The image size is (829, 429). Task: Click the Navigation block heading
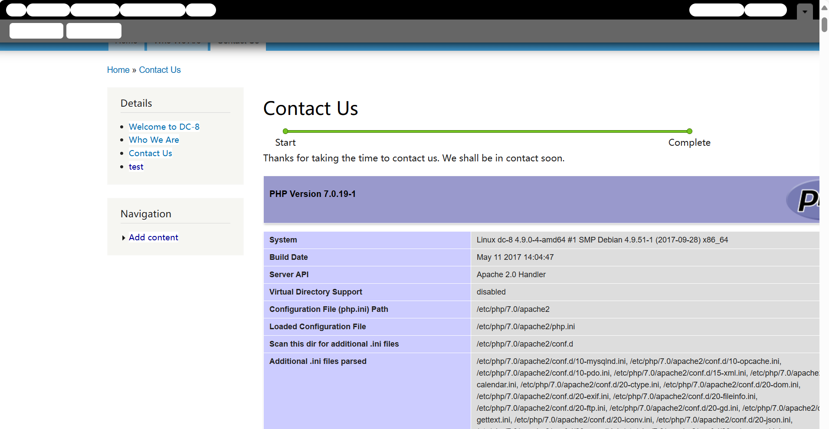(146, 214)
